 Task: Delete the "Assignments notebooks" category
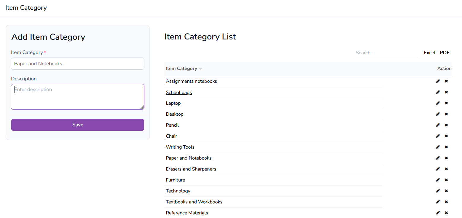click(446, 81)
